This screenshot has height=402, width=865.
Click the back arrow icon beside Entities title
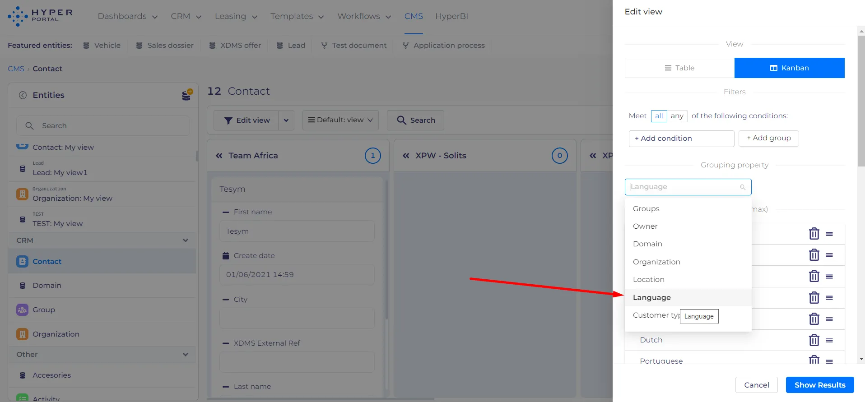coord(23,95)
